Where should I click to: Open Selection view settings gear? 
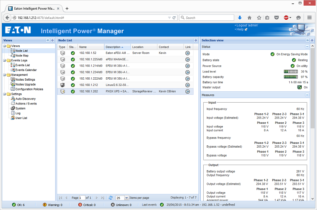pyautogui.click(x=312, y=40)
